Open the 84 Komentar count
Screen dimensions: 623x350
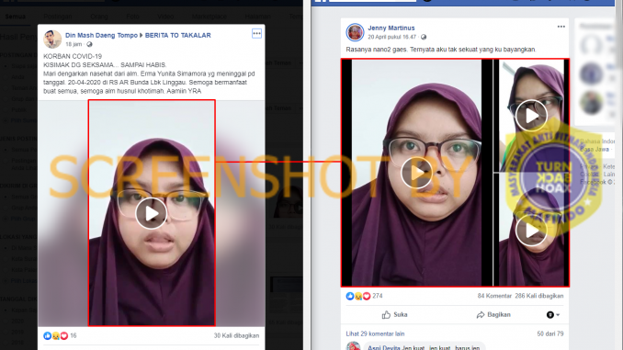point(494,296)
